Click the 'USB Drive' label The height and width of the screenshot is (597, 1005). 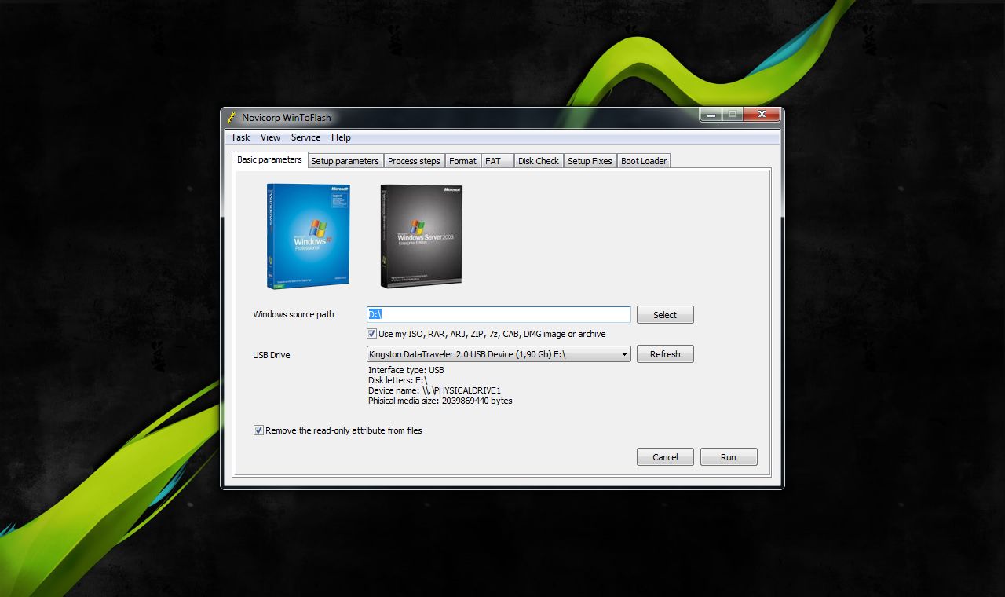pyautogui.click(x=272, y=355)
